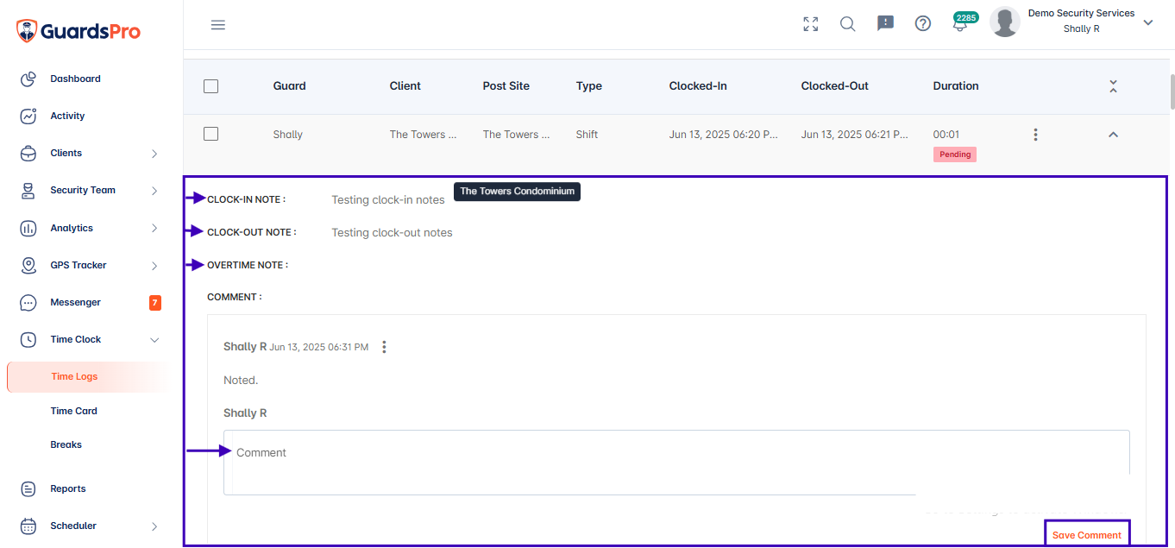1175x548 pixels.
Task: Click the Dashboard sidebar icon
Action: pyautogui.click(x=28, y=79)
